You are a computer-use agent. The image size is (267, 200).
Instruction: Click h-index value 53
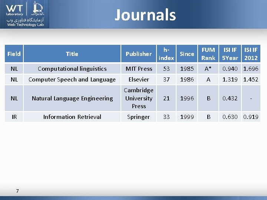point(166,69)
